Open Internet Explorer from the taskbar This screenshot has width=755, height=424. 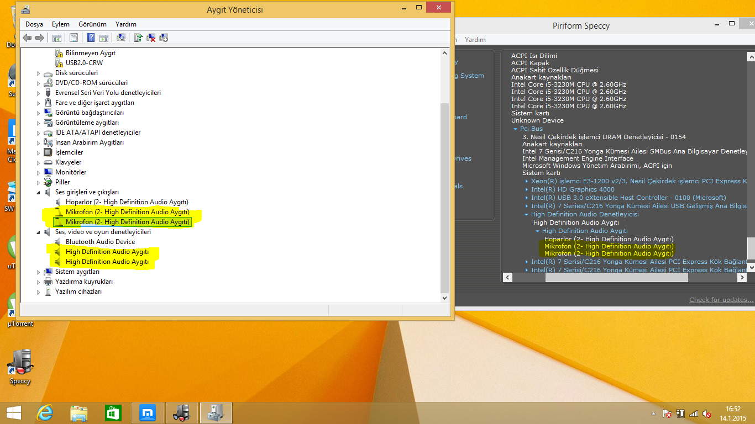click(45, 412)
